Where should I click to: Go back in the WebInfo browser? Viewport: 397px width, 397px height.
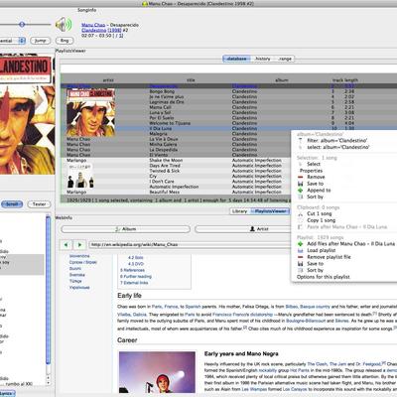[x=66, y=245]
